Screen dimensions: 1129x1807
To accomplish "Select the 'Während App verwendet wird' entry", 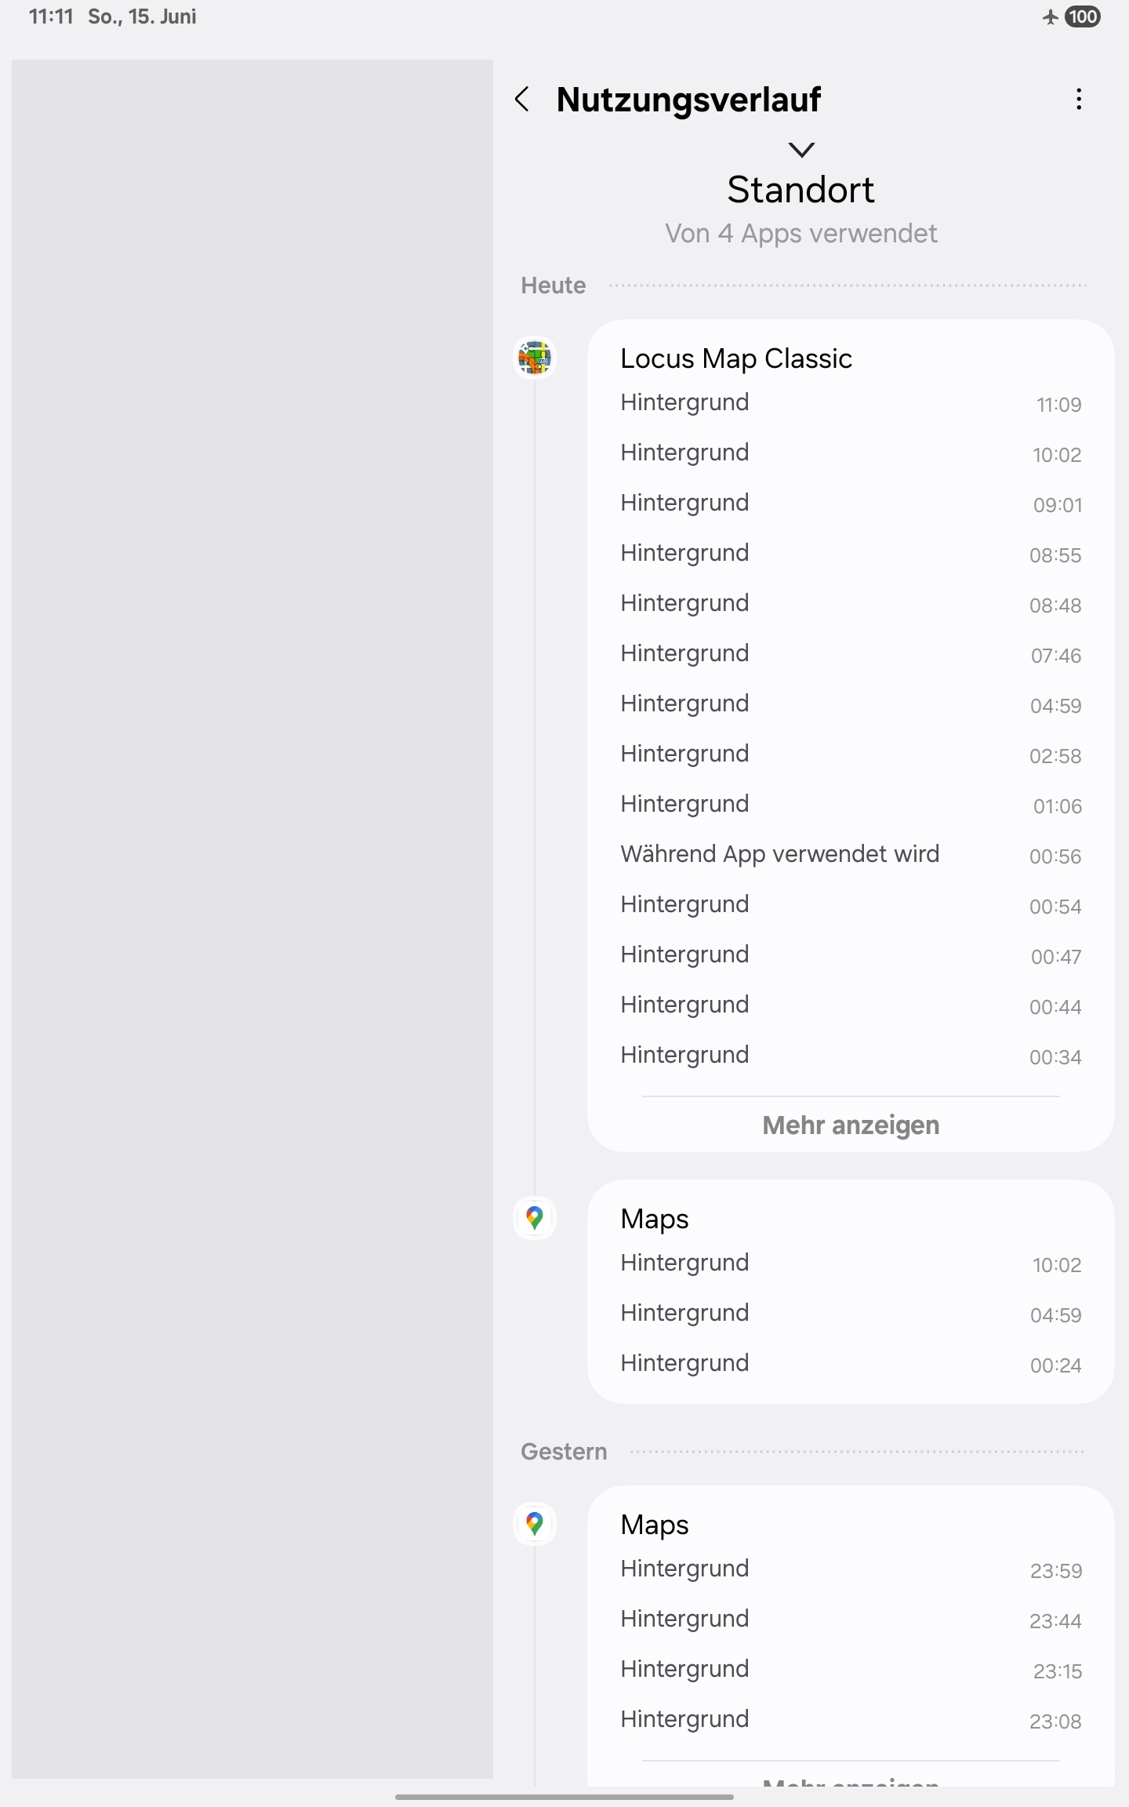I will click(851, 855).
